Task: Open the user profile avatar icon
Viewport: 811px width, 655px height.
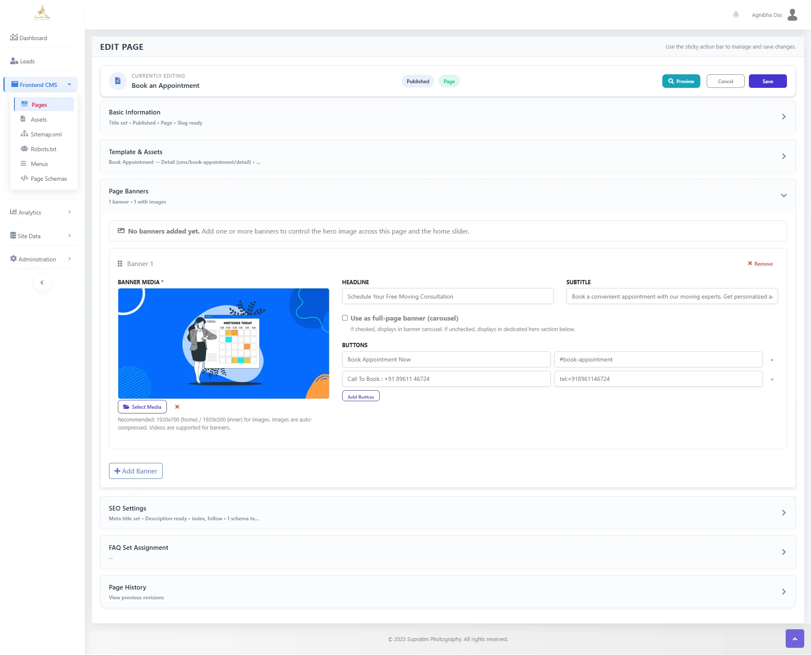Action: click(x=792, y=15)
